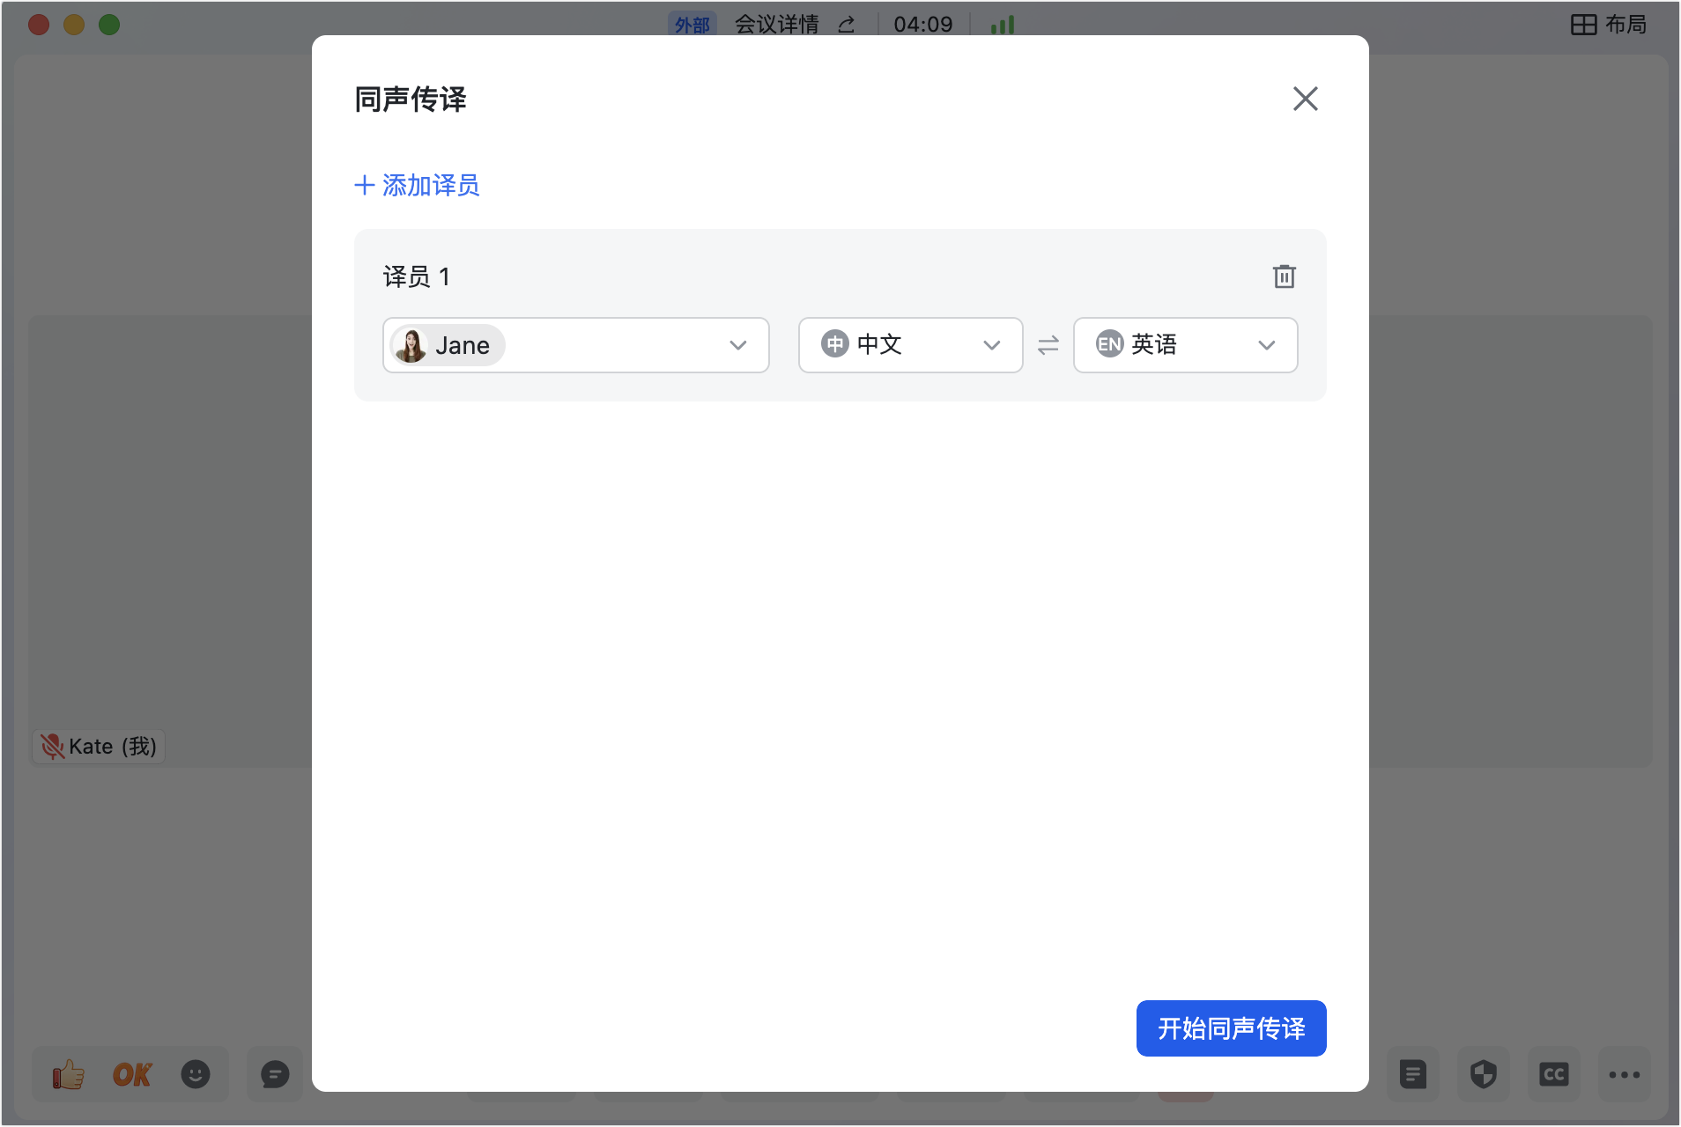Screen dimensions: 1681x1127
Task: Delete interpreter 译员 1 via trash icon
Action: point(1285,276)
